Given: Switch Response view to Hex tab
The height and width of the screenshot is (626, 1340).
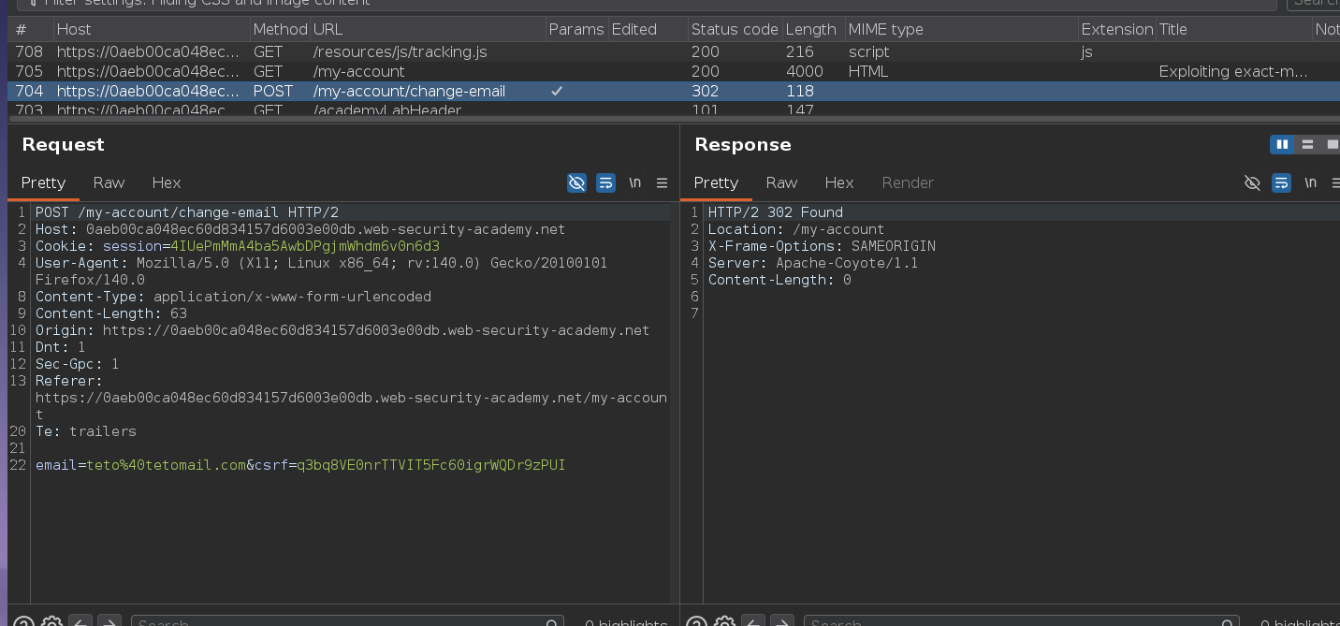Looking at the screenshot, I should pyautogui.click(x=839, y=182).
